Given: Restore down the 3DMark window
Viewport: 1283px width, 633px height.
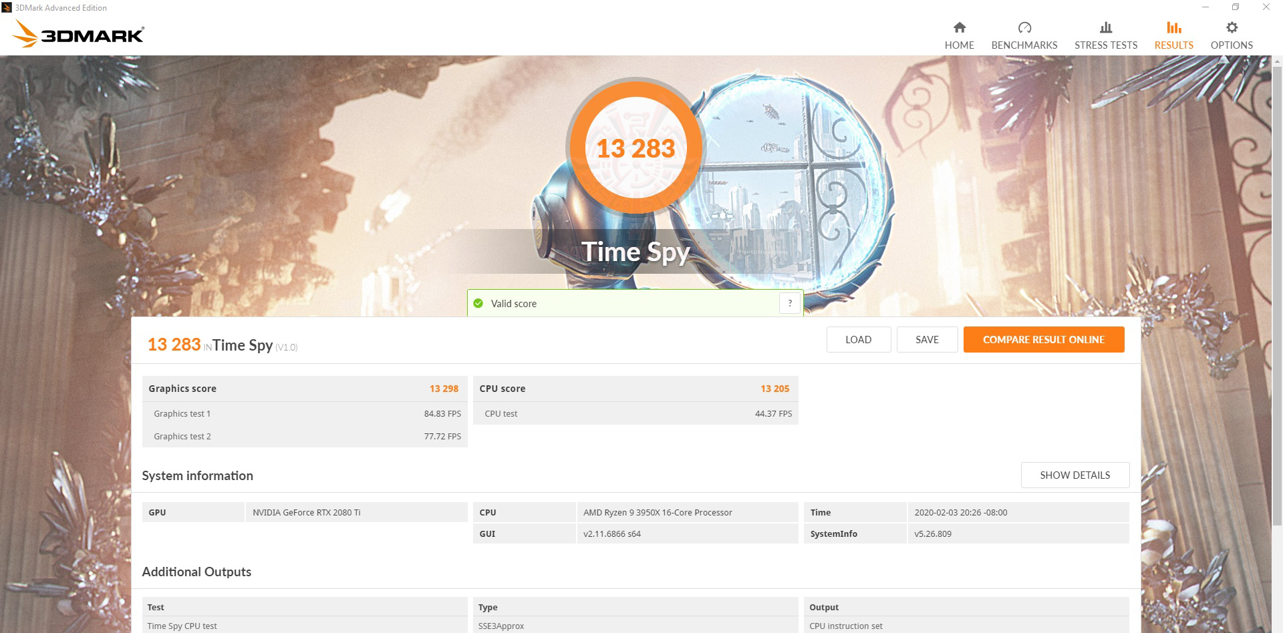Looking at the screenshot, I should 1236,7.
